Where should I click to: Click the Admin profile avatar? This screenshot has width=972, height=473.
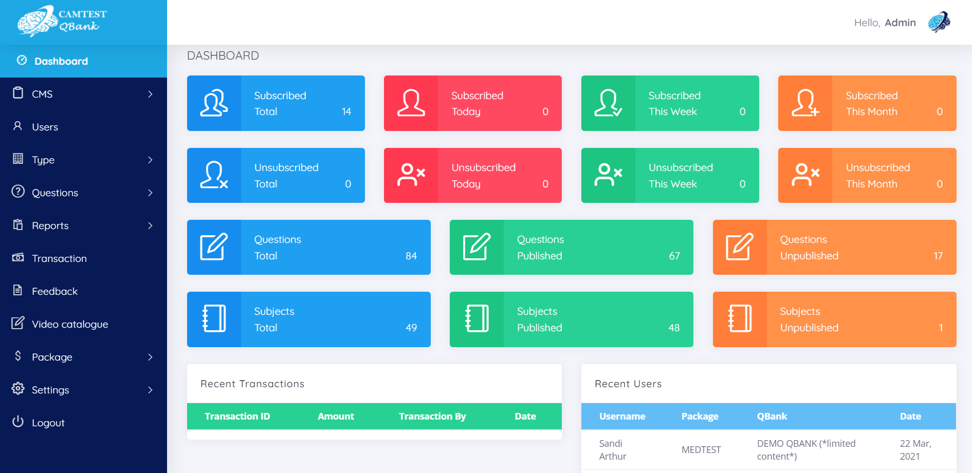click(x=939, y=23)
